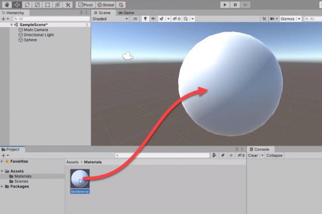Open the SampleScene options menu
The image size is (322, 214).
[x=87, y=25]
